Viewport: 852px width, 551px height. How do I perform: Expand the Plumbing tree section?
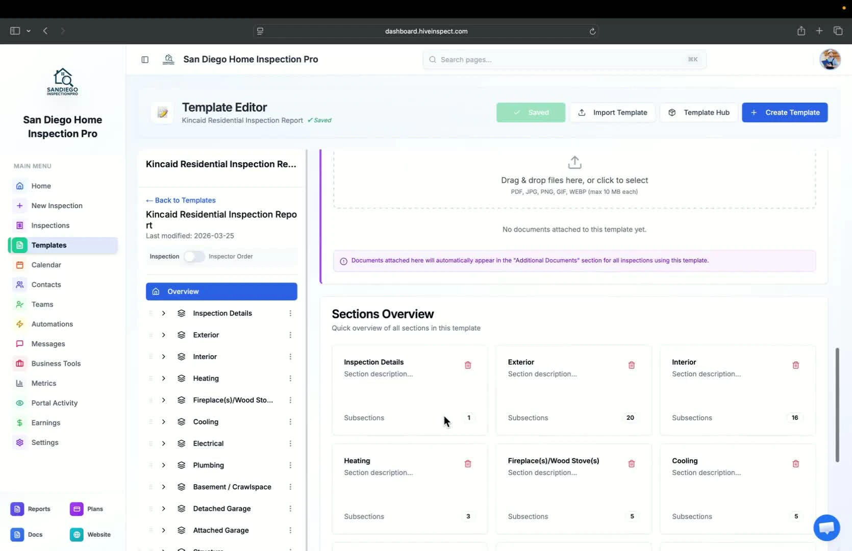point(164,465)
